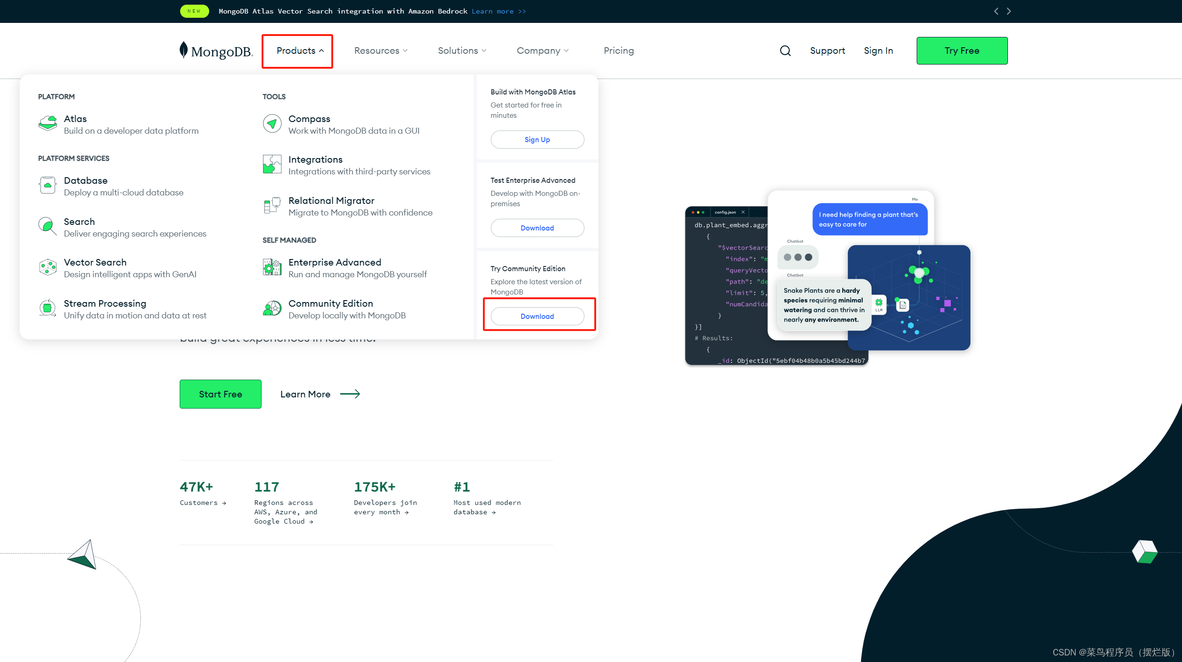Expand the Solutions dropdown
This screenshot has width=1182, height=662.
[461, 50]
